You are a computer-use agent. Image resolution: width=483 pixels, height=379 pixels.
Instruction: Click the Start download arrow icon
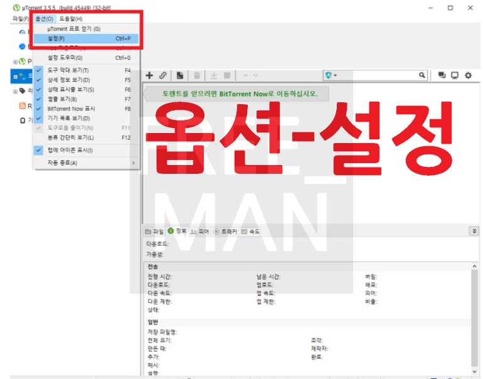click(x=214, y=75)
